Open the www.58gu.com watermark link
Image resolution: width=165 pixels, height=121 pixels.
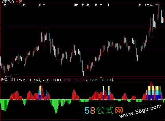[140, 111]
